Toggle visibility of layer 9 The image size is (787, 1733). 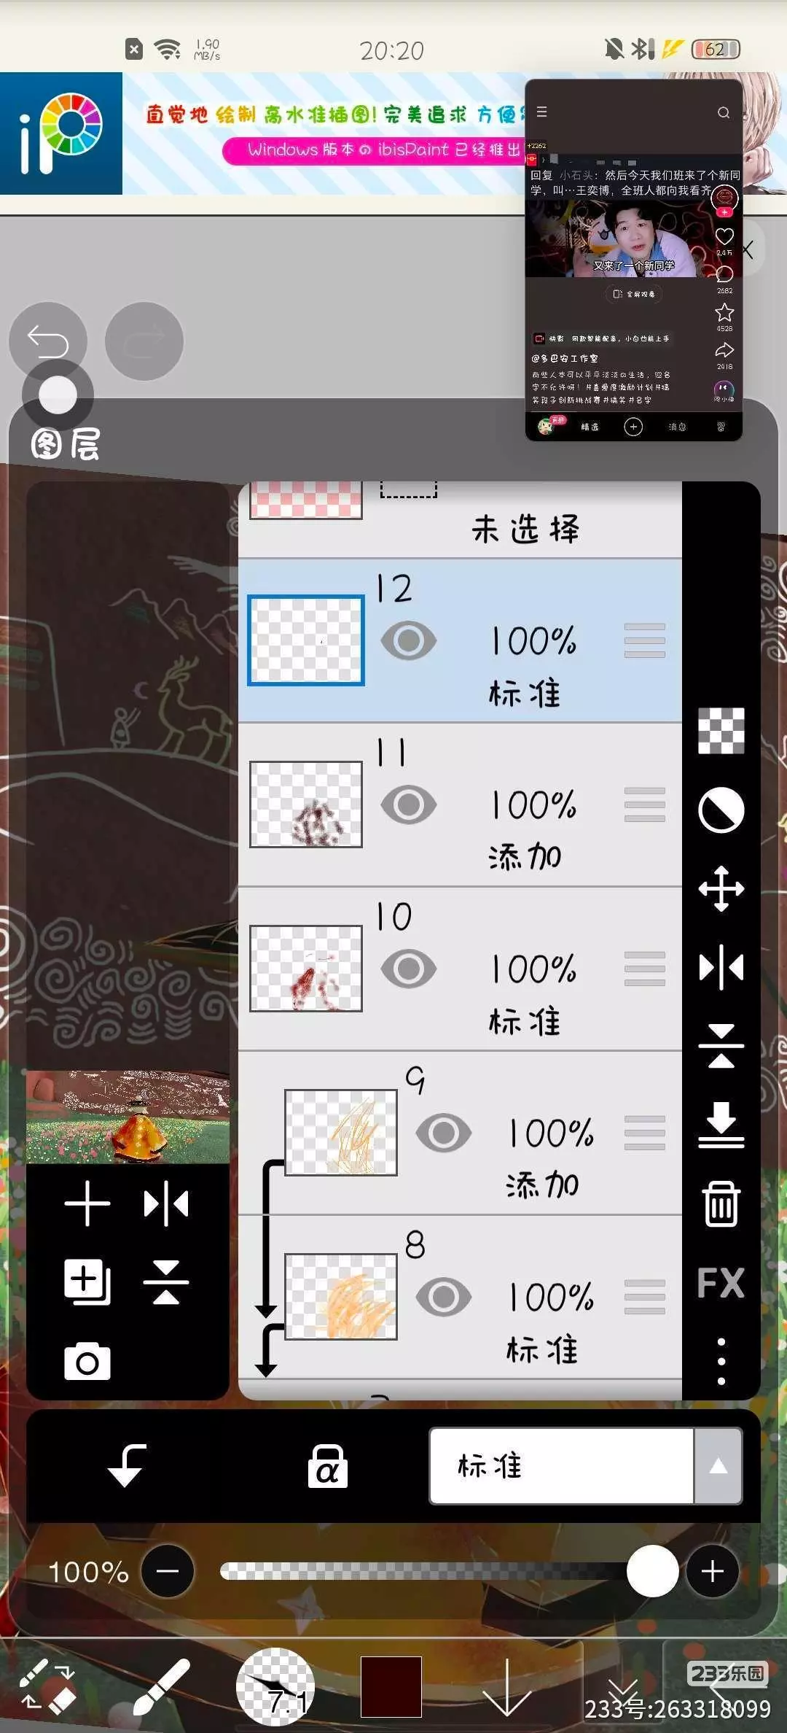pos(444,1133)
